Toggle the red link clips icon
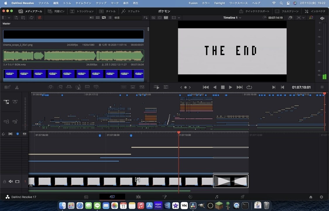Viewport: 329px width, 211px height. pos(39,18)
